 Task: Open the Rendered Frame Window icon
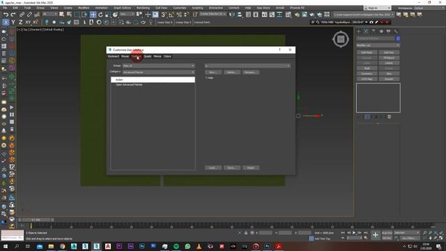[305, 15]
